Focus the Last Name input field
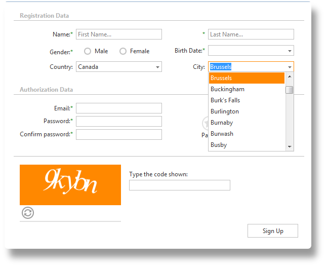327x268 pixels. point(251,34)
